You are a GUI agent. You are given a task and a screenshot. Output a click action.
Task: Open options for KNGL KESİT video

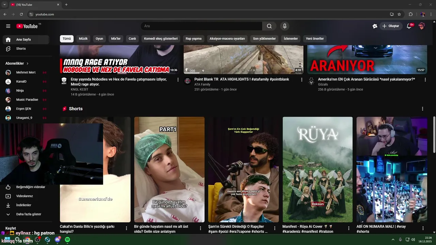click(x=178, y=80)
